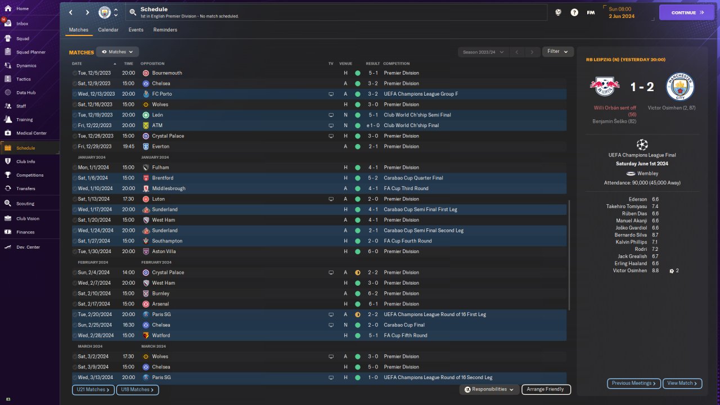The height and width of the screenshot is (405, 720).
Task: Click the TV icon in the FC Porto row
Action: 331,94
